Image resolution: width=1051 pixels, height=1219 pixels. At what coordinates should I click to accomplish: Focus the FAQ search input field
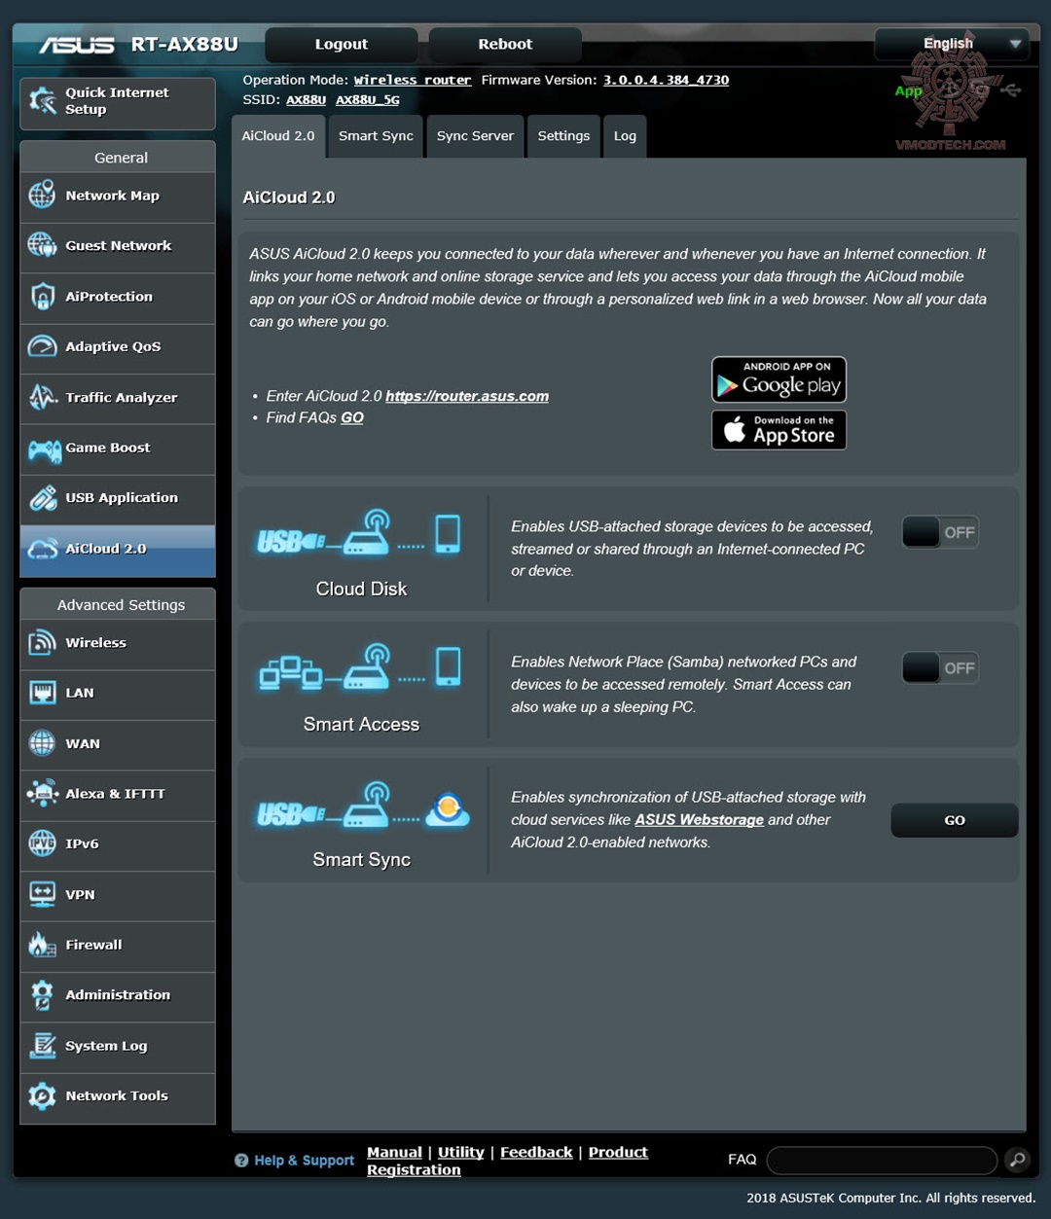[x=882, y=1160]
